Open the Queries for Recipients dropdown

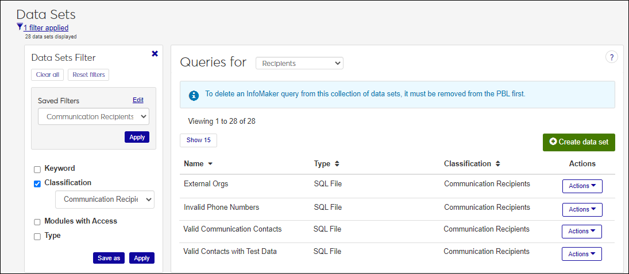299,64
